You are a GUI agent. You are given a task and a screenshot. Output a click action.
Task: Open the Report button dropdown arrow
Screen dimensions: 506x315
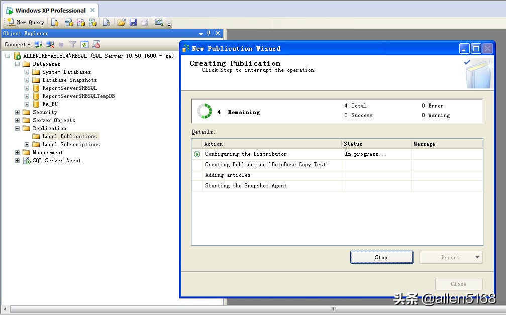(x=477, y=257)
